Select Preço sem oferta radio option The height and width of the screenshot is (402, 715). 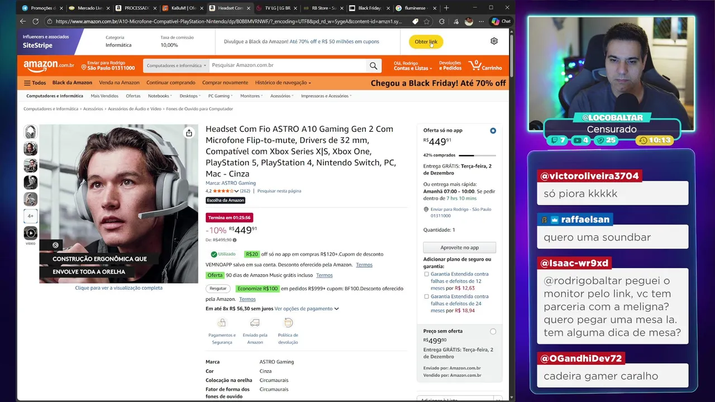[x=493, y=331]
